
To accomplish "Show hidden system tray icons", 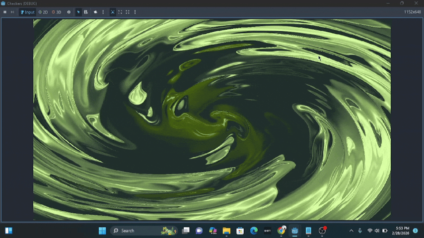I will tap(351, 231).
